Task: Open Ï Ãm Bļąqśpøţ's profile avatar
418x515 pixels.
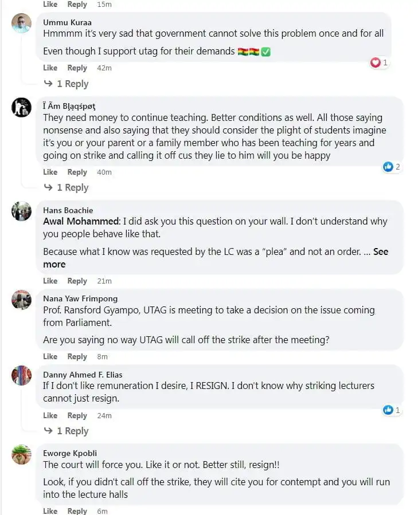Action: pos(21,107)
